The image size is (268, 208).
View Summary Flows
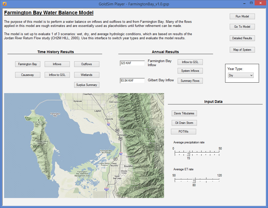click(x=190, y=81)
